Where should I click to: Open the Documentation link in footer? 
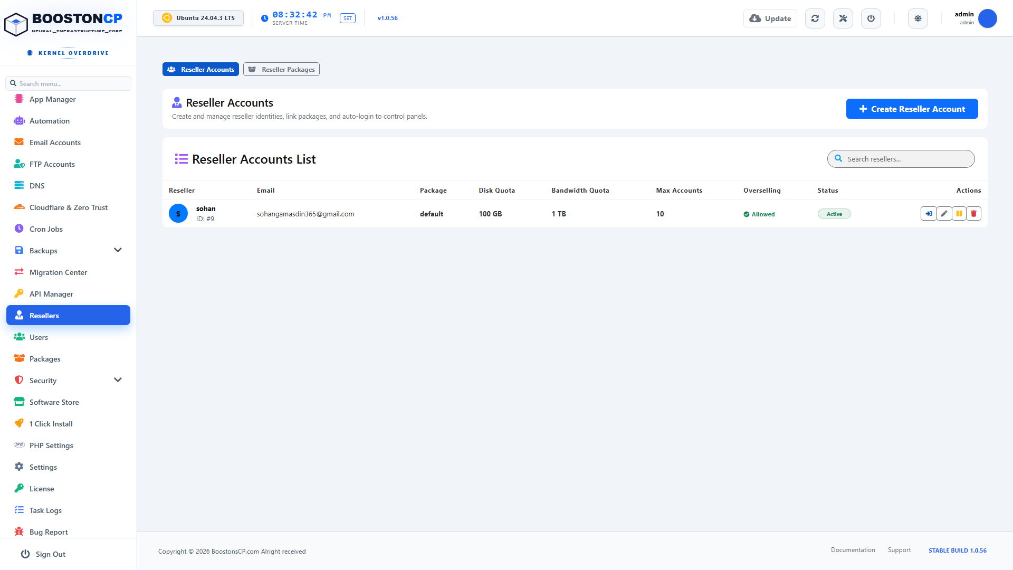853,550
